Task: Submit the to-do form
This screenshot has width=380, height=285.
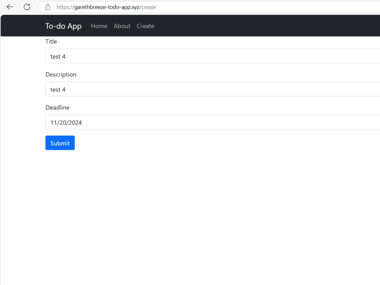Action: (60, 143)
